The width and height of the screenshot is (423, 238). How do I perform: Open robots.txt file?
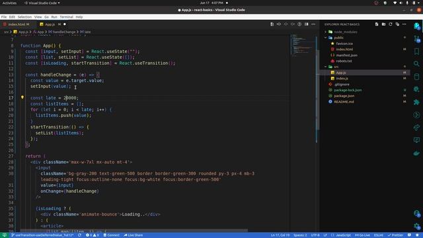point(344,61)
